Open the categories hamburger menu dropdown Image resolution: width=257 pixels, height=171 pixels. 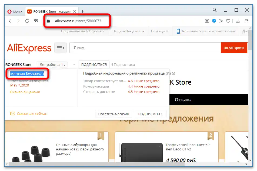[x=61, y=48]
